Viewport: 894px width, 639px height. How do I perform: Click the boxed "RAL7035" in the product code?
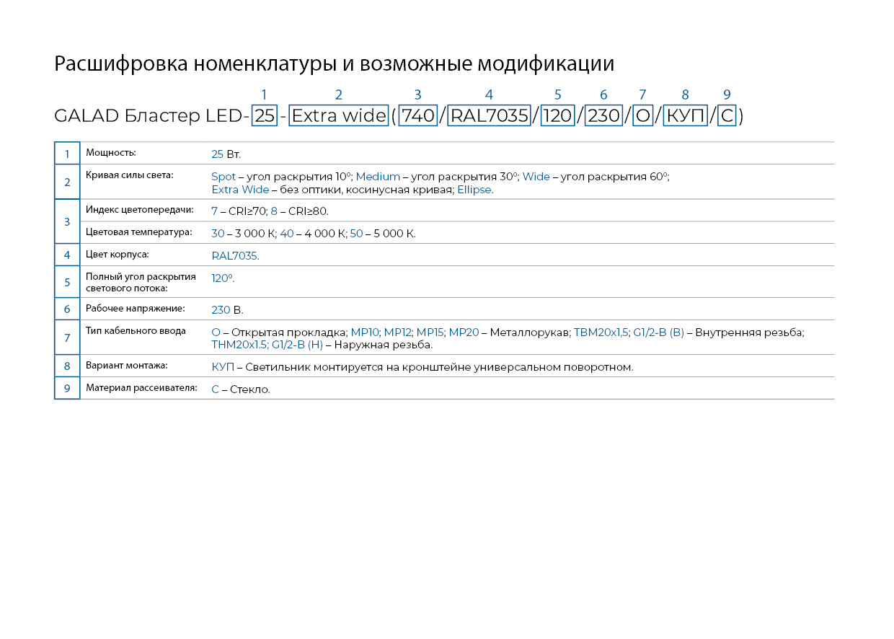pos(490,115)
